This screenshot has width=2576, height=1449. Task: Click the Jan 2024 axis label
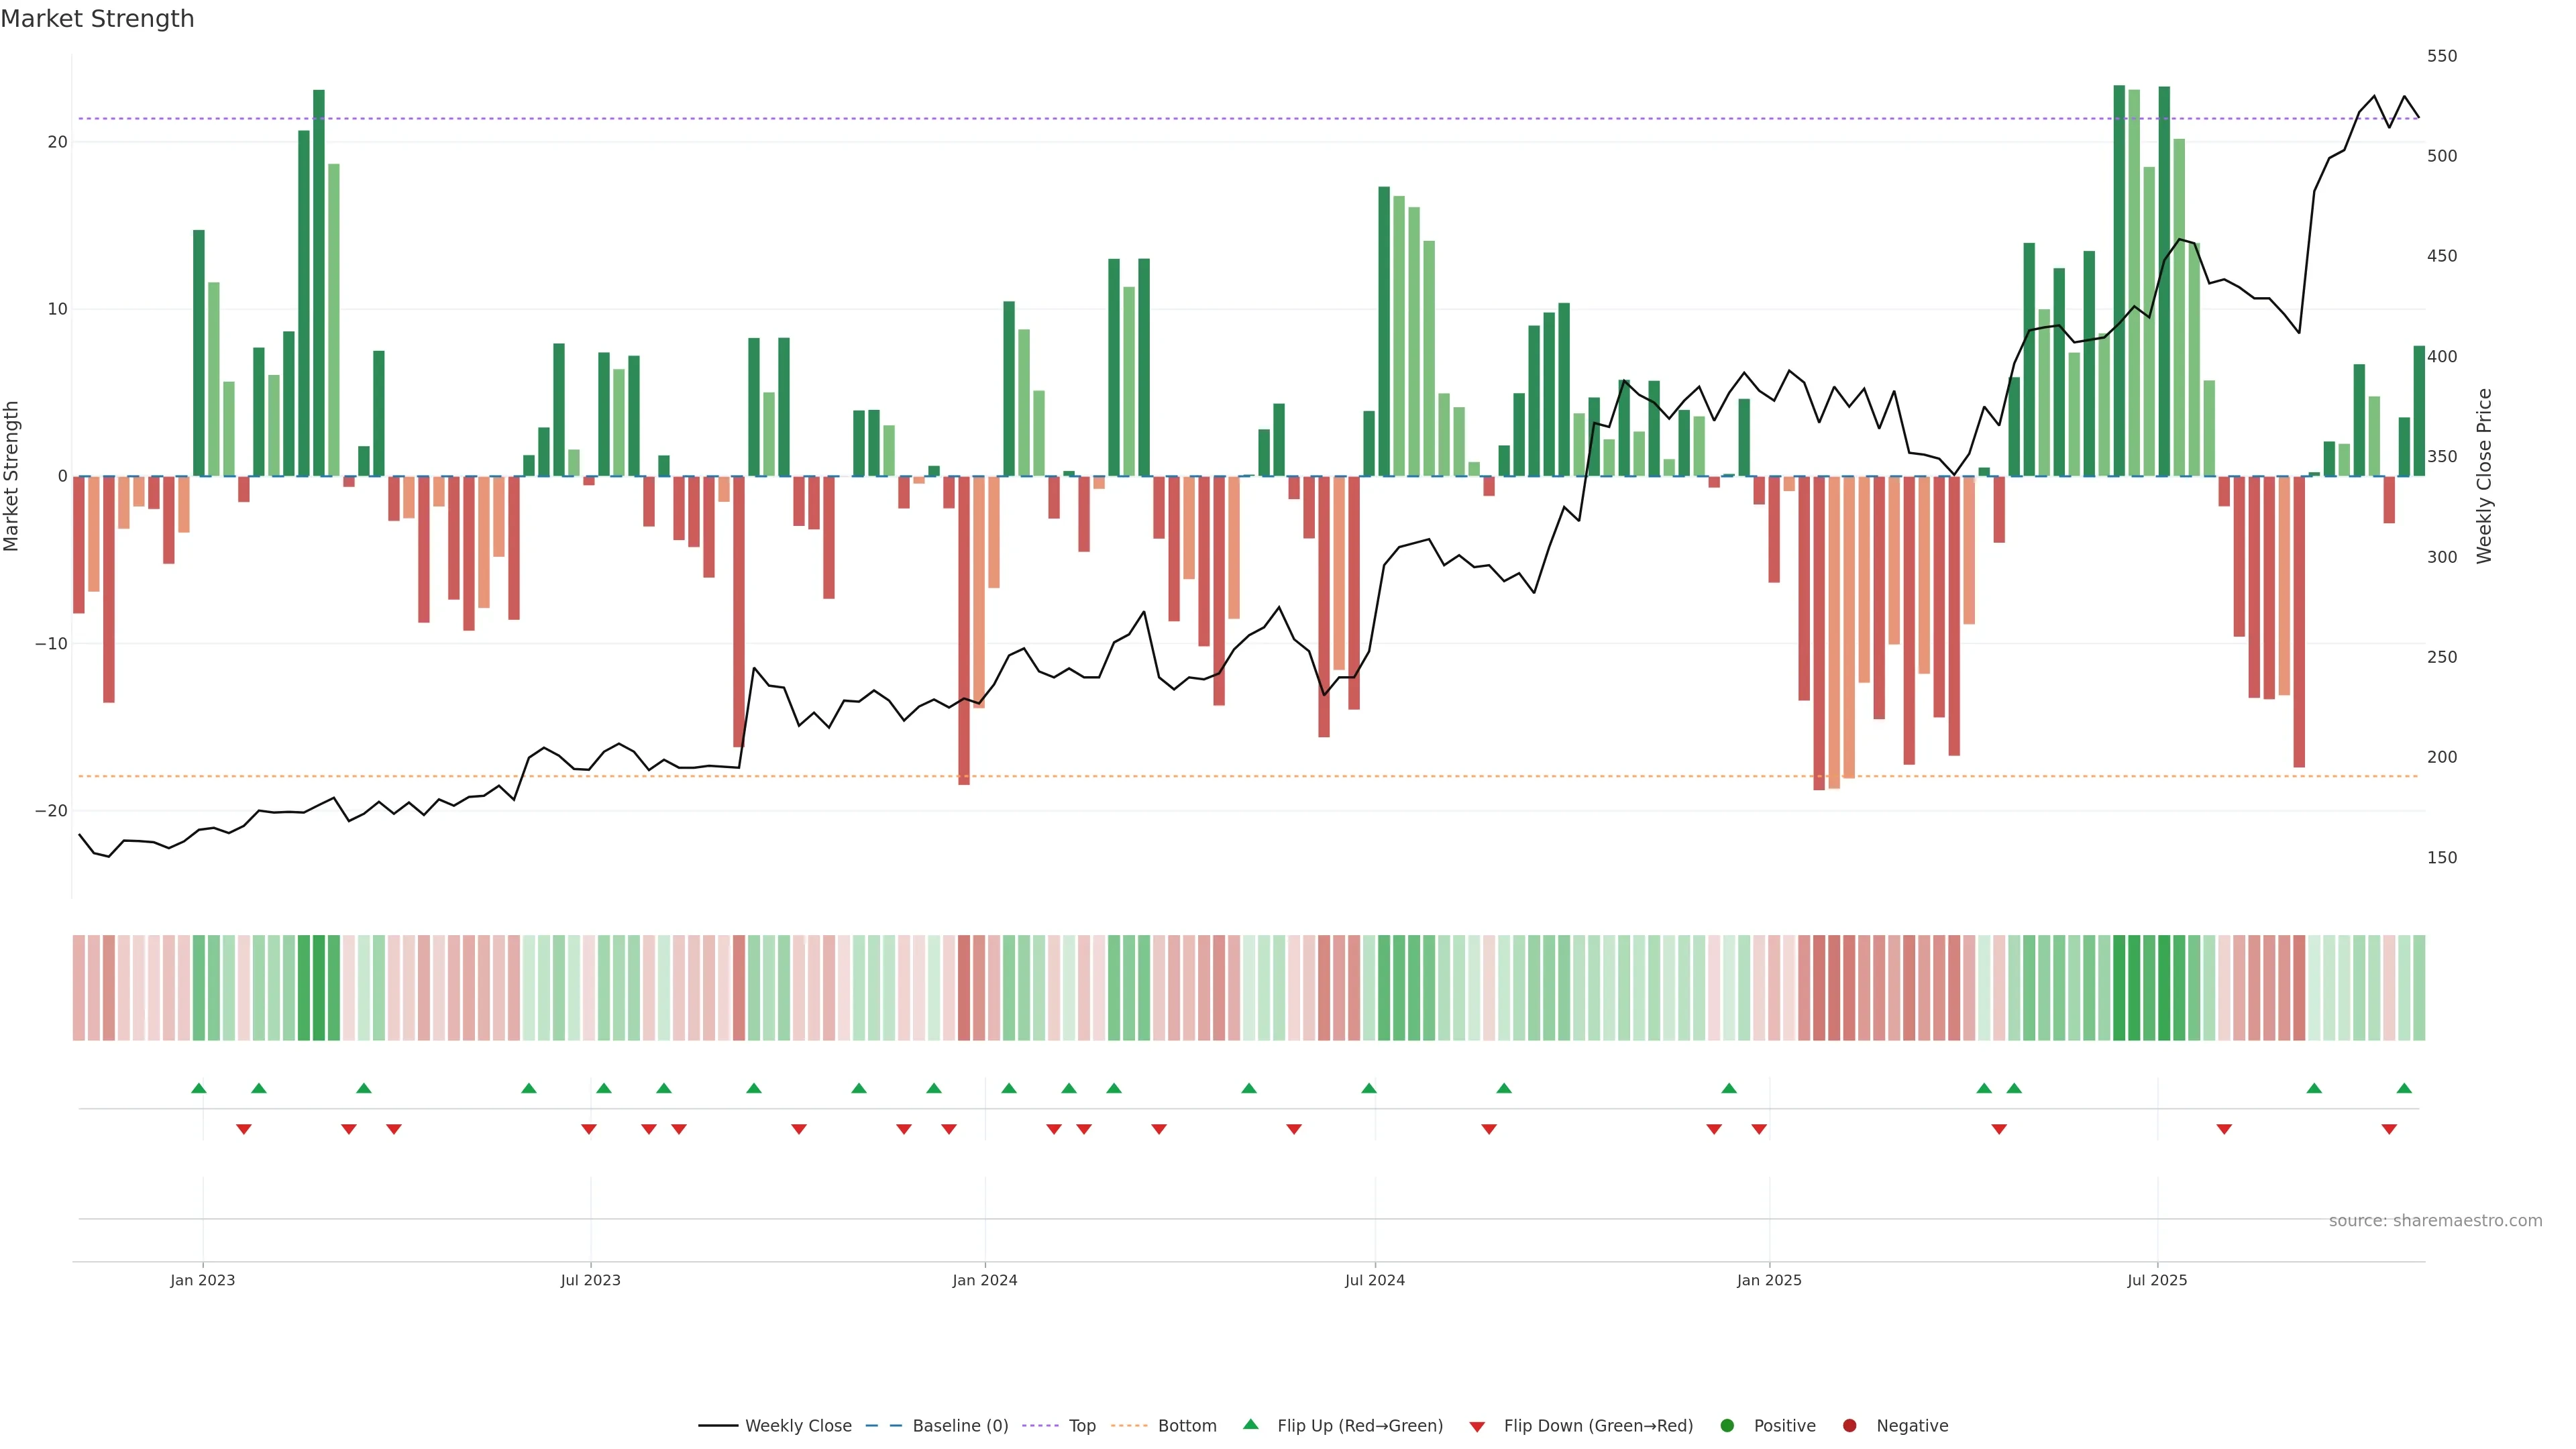coord(984,1280)
